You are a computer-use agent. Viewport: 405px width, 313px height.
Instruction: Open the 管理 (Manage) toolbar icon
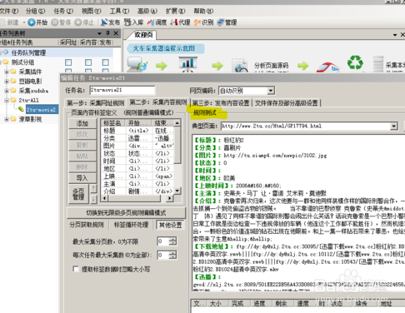[x=221, y=22]
